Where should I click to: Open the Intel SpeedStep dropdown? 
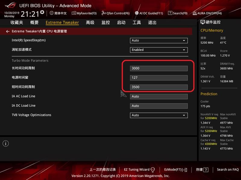(x=159, y=40)
